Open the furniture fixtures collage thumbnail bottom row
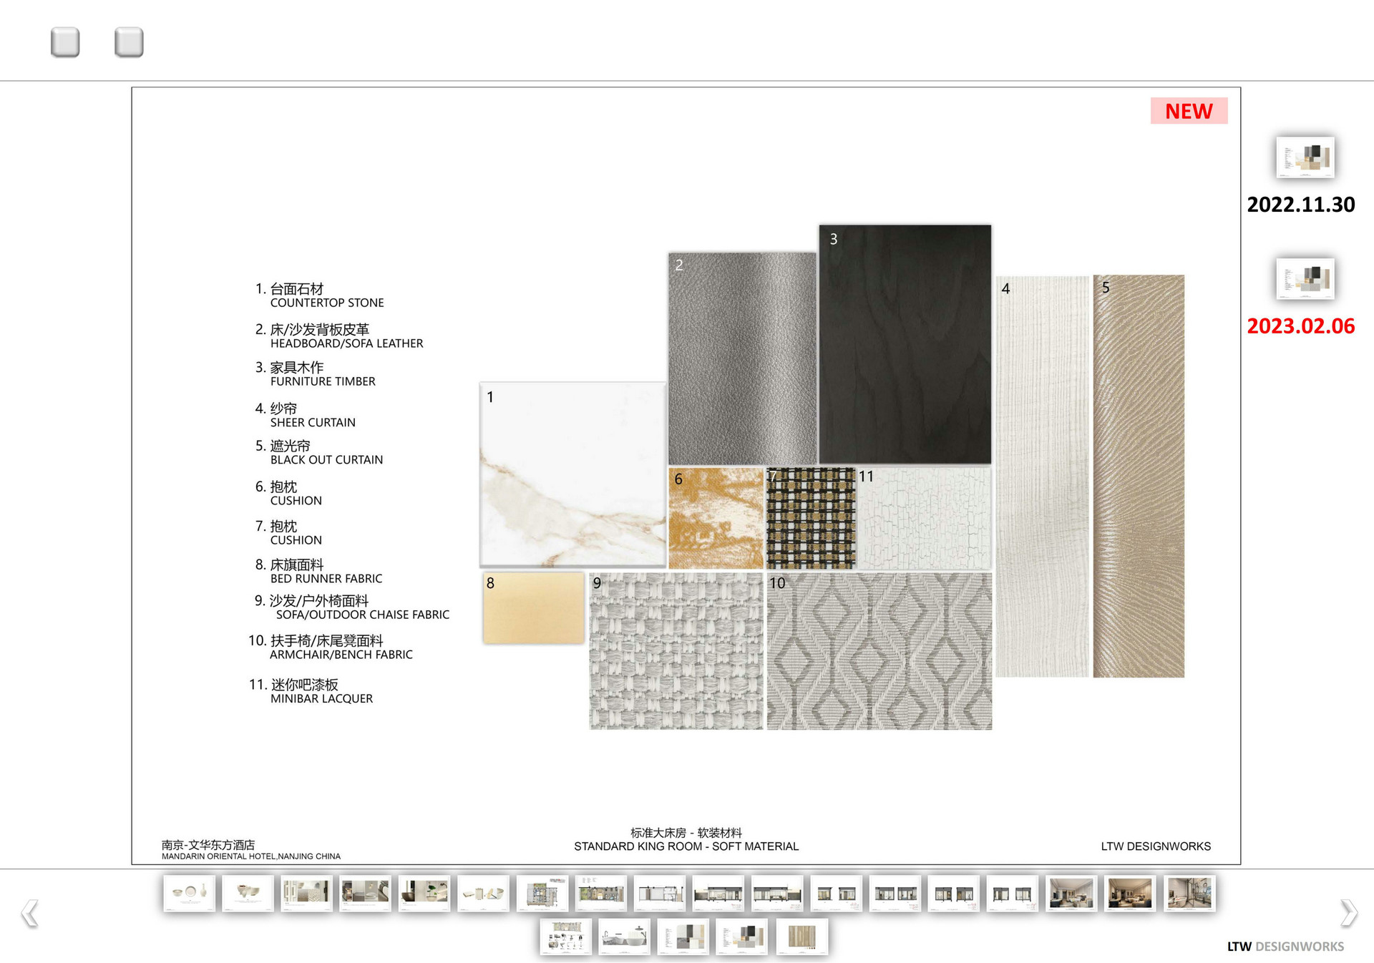Image resolution: width=1374 pixels, height=963 pixels. click(x=565, y=937)
